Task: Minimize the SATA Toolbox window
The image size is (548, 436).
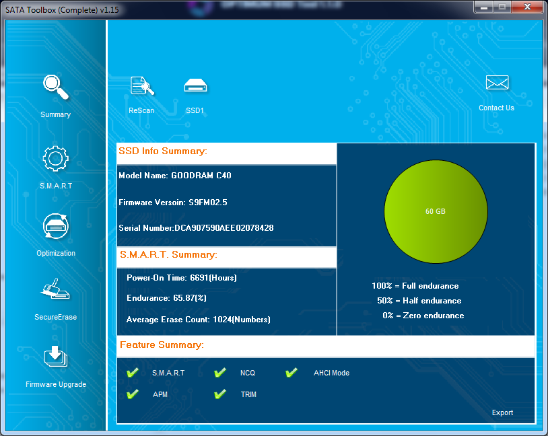Action: pos(484,7)
